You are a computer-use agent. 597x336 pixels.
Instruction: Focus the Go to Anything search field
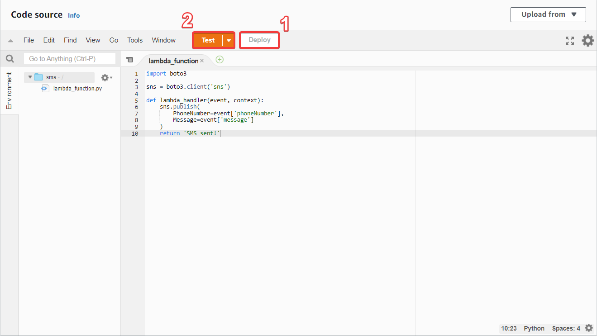pos(70,59)
